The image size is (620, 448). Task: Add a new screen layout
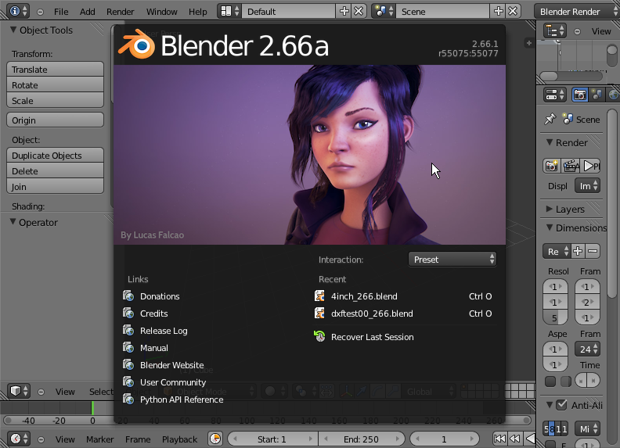[344, 11]
